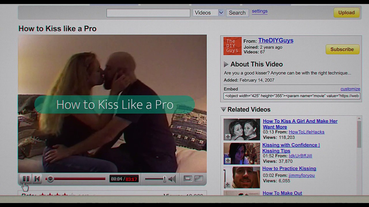369x207 pixels.
Task: Select the embed code text field
Action: 292,96
